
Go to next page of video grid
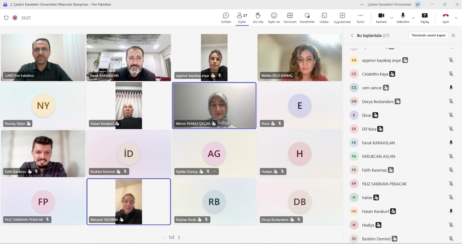[x=179, y=237]
